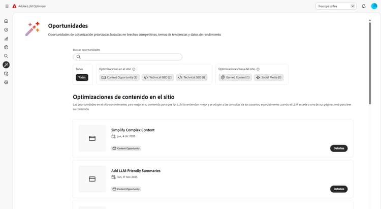Viewport: 381px width, 209px height.
Task: Open the user profile avatar
Action: (374, 6)
